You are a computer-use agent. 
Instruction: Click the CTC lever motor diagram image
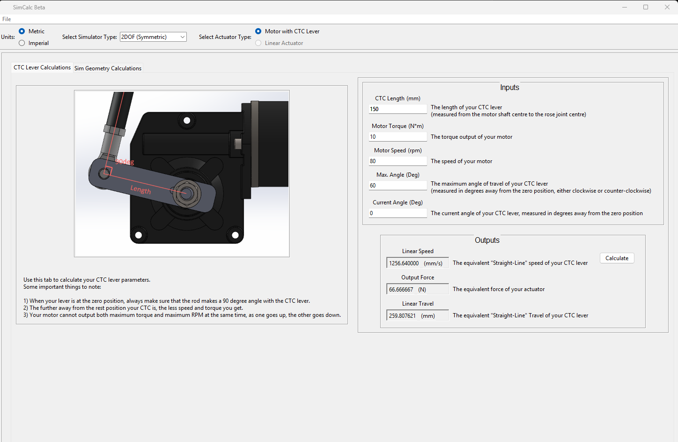coord(182,173)
